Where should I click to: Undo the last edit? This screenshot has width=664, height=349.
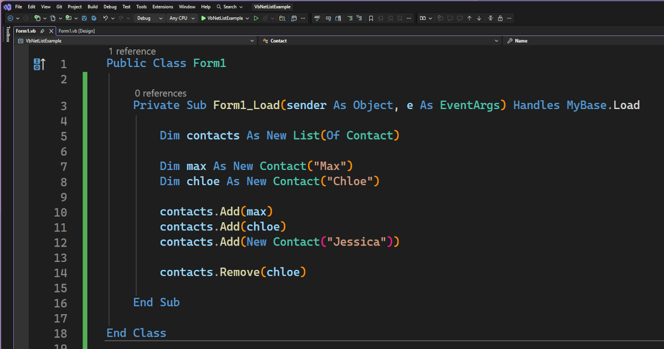click(x=106, y=18)
